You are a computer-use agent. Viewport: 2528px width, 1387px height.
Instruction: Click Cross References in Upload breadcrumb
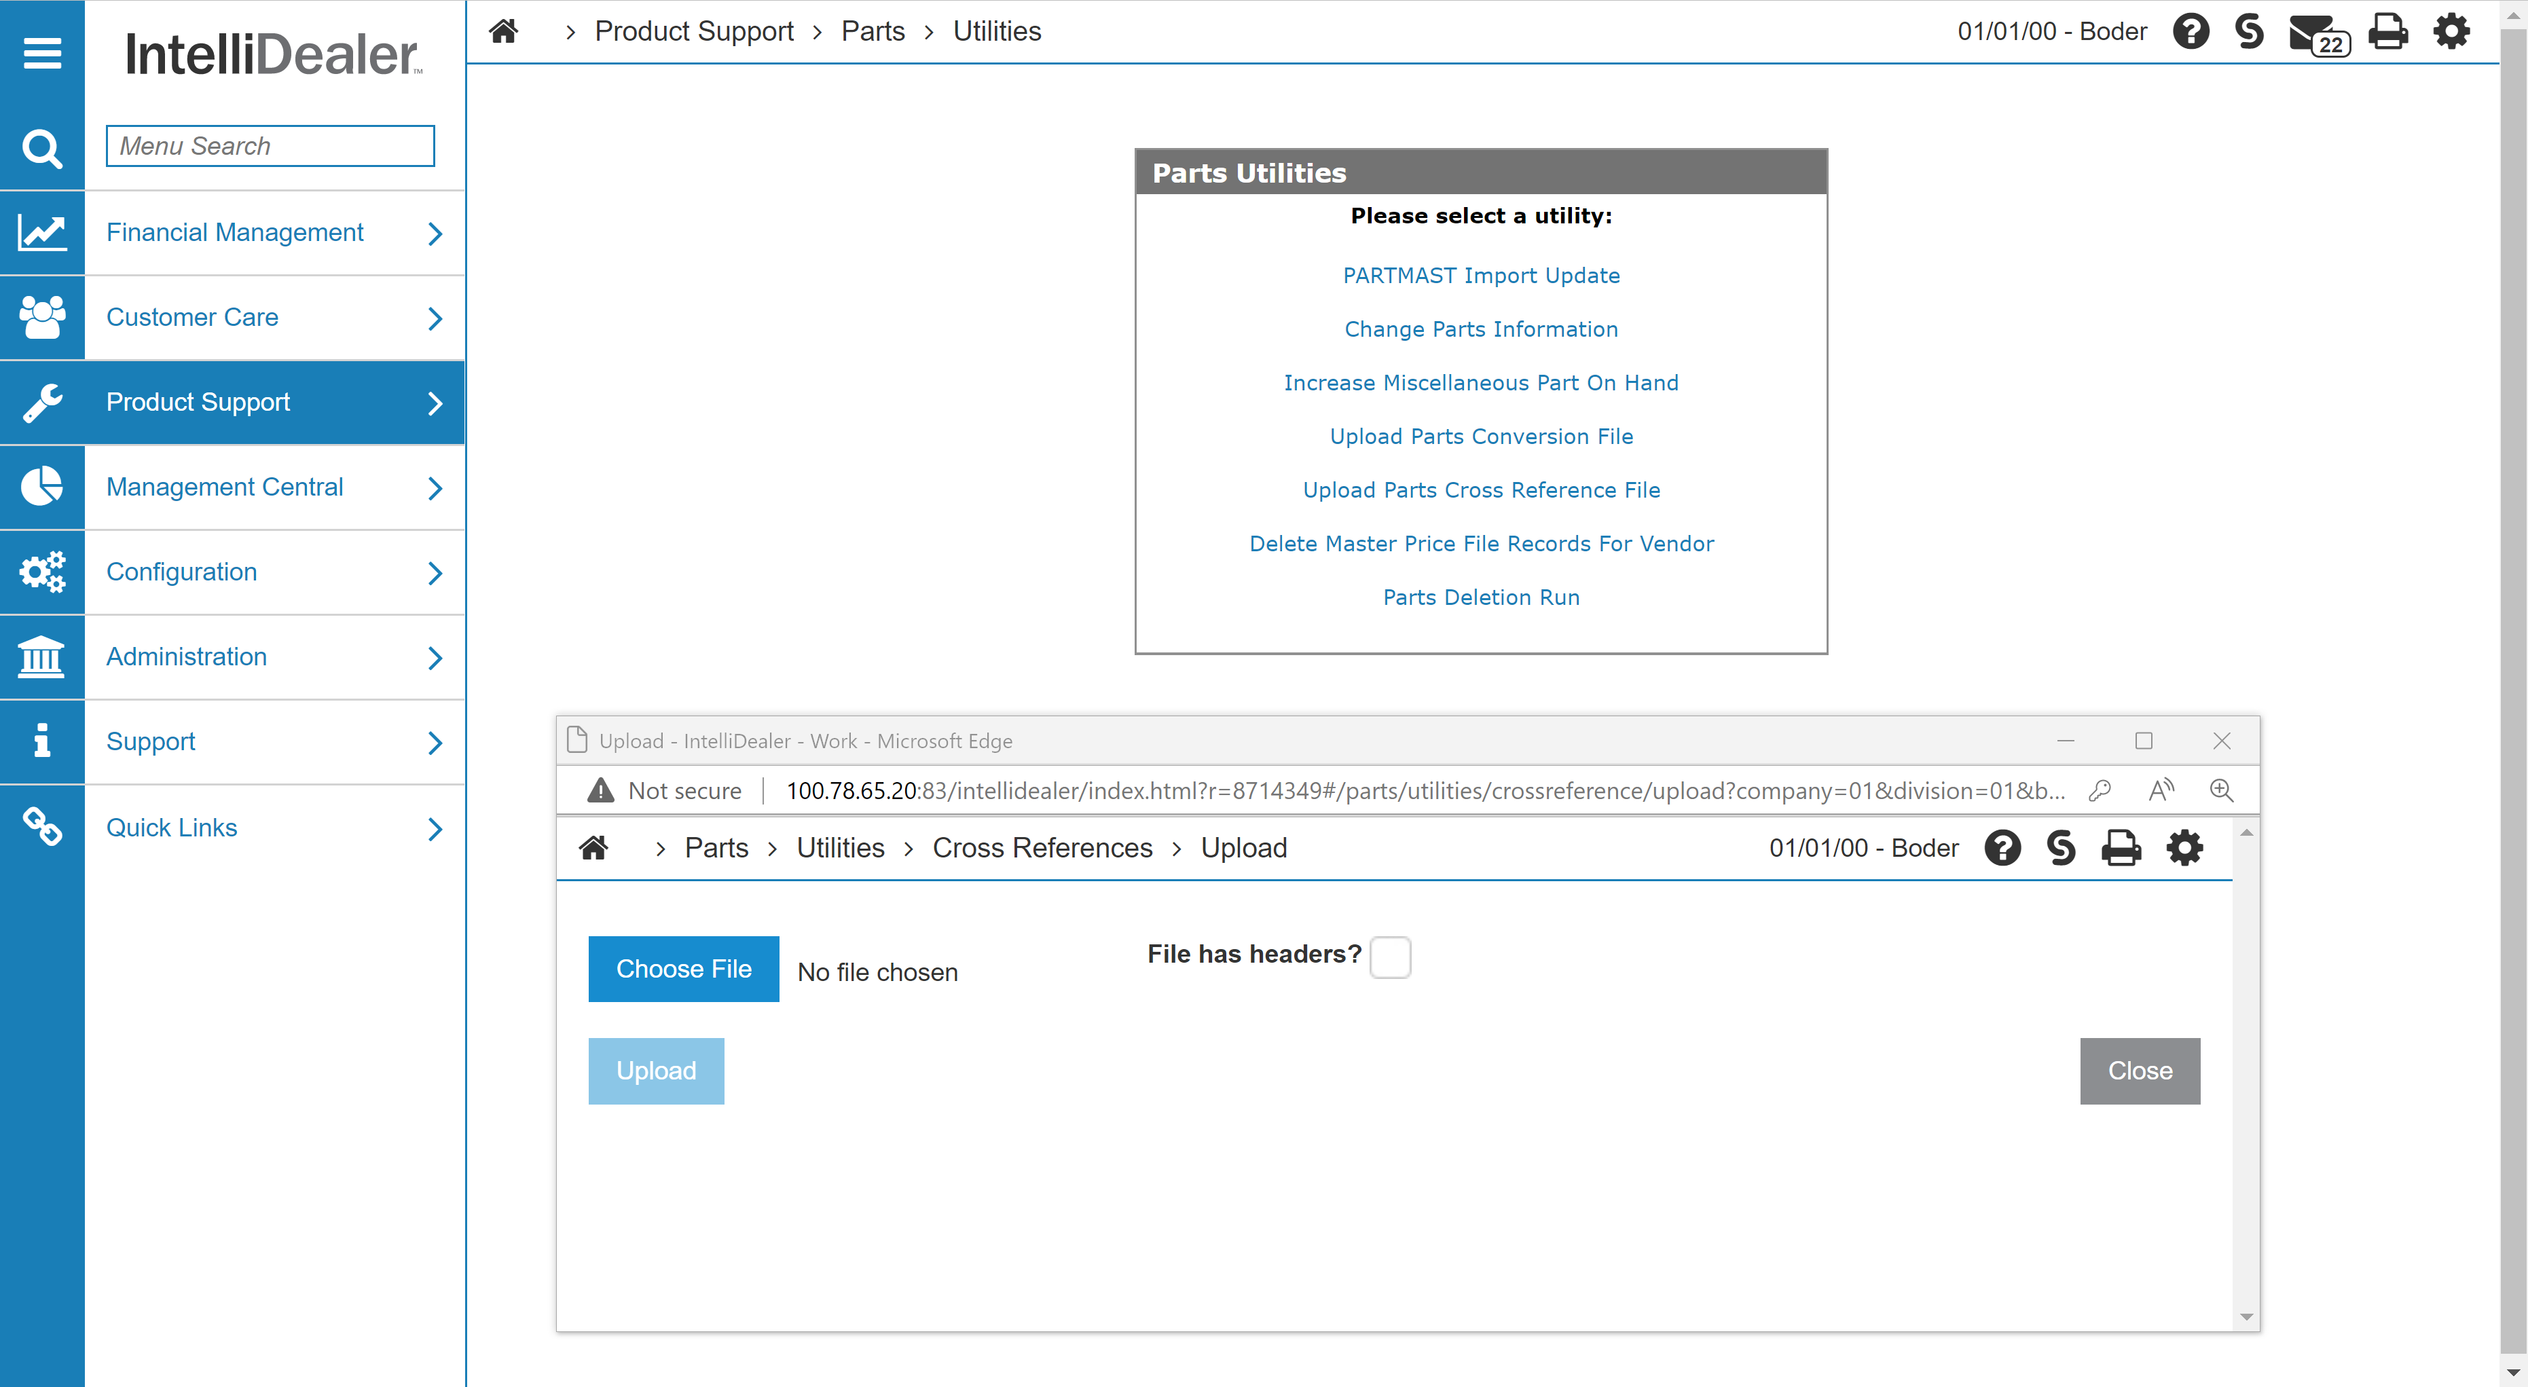click(1042, 847)
